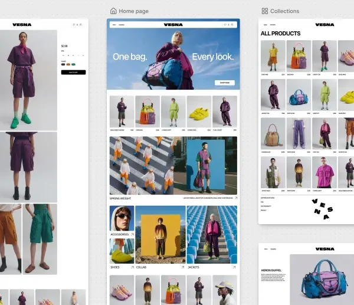Open the yellow shirt model thumbnail in Collections
Screen dimensions: 354x305
[273, 56]
